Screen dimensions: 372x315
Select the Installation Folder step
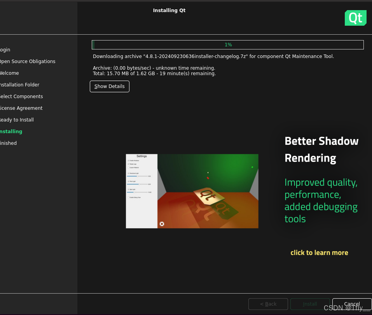pos(19,84)
